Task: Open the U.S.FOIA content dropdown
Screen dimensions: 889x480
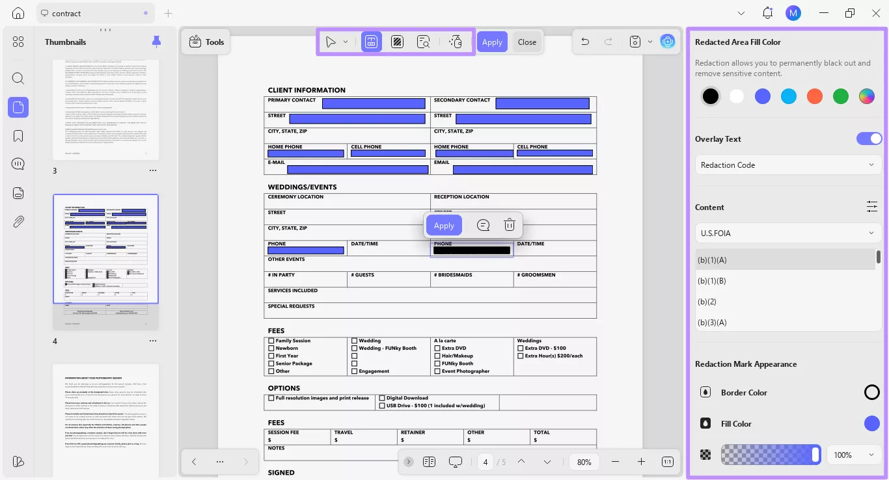Action: tap(787, 233)
